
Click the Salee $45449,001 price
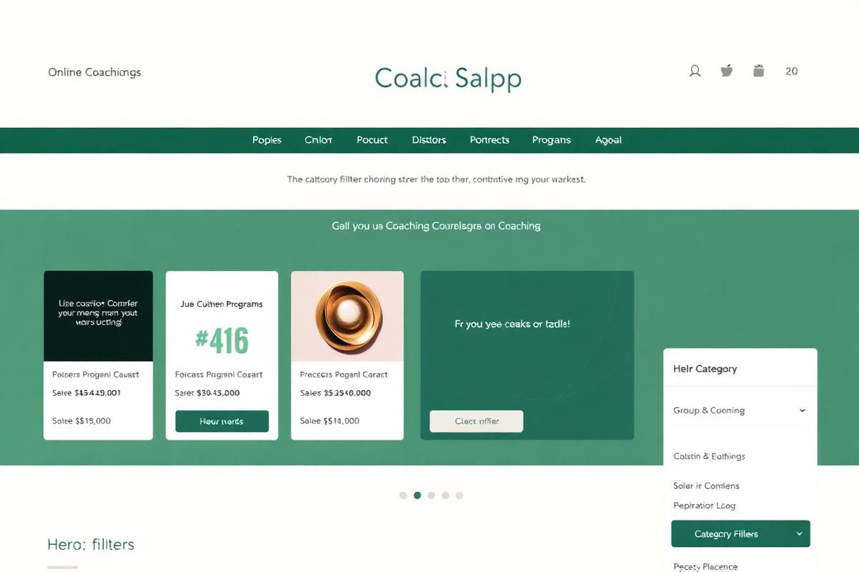point(87,393)
